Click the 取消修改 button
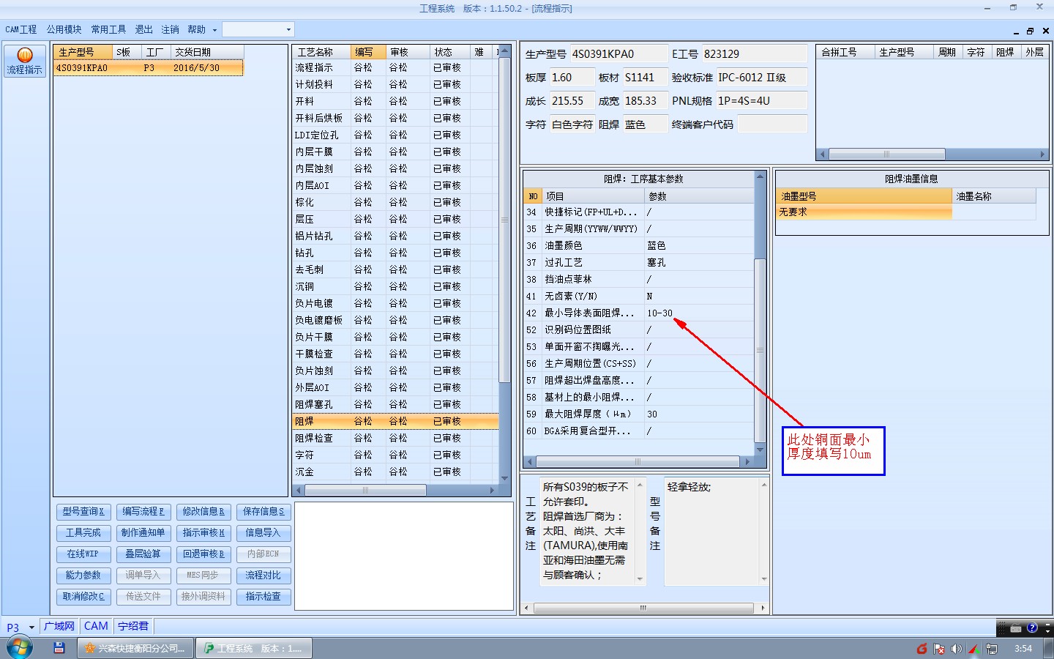 point(83,596)
